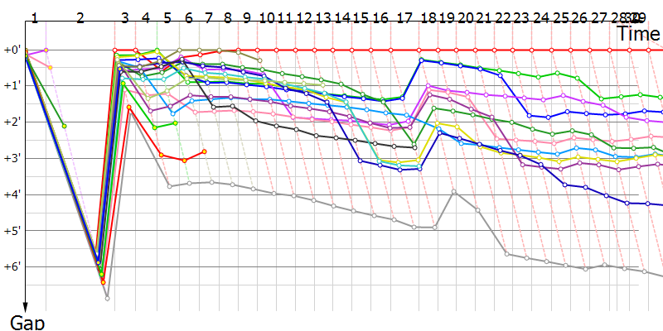Select the +6' gap axis label
The height and width of the screenshot is (331, 663).
click(x=12, y=266)
